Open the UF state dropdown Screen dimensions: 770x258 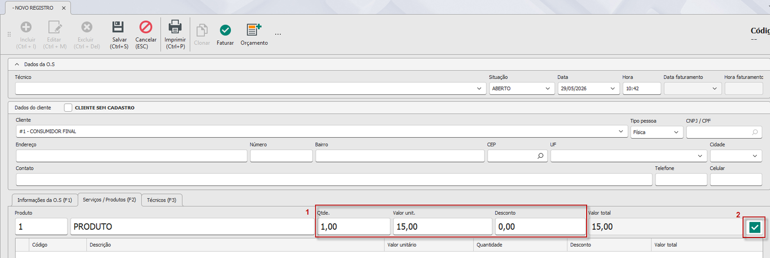700,156
